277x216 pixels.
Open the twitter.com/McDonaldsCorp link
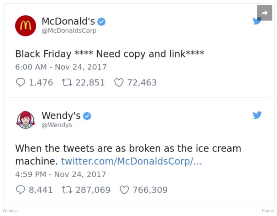click(131, 161)
